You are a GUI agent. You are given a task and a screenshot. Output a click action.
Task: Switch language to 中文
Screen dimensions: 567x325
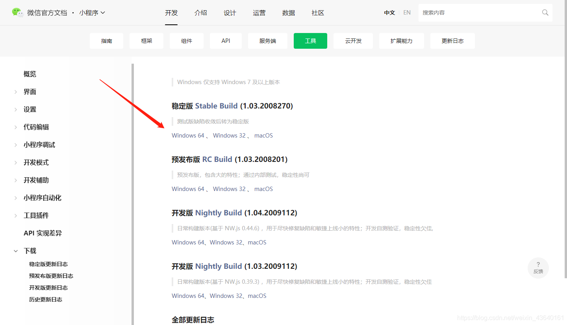tap(389, 13)
